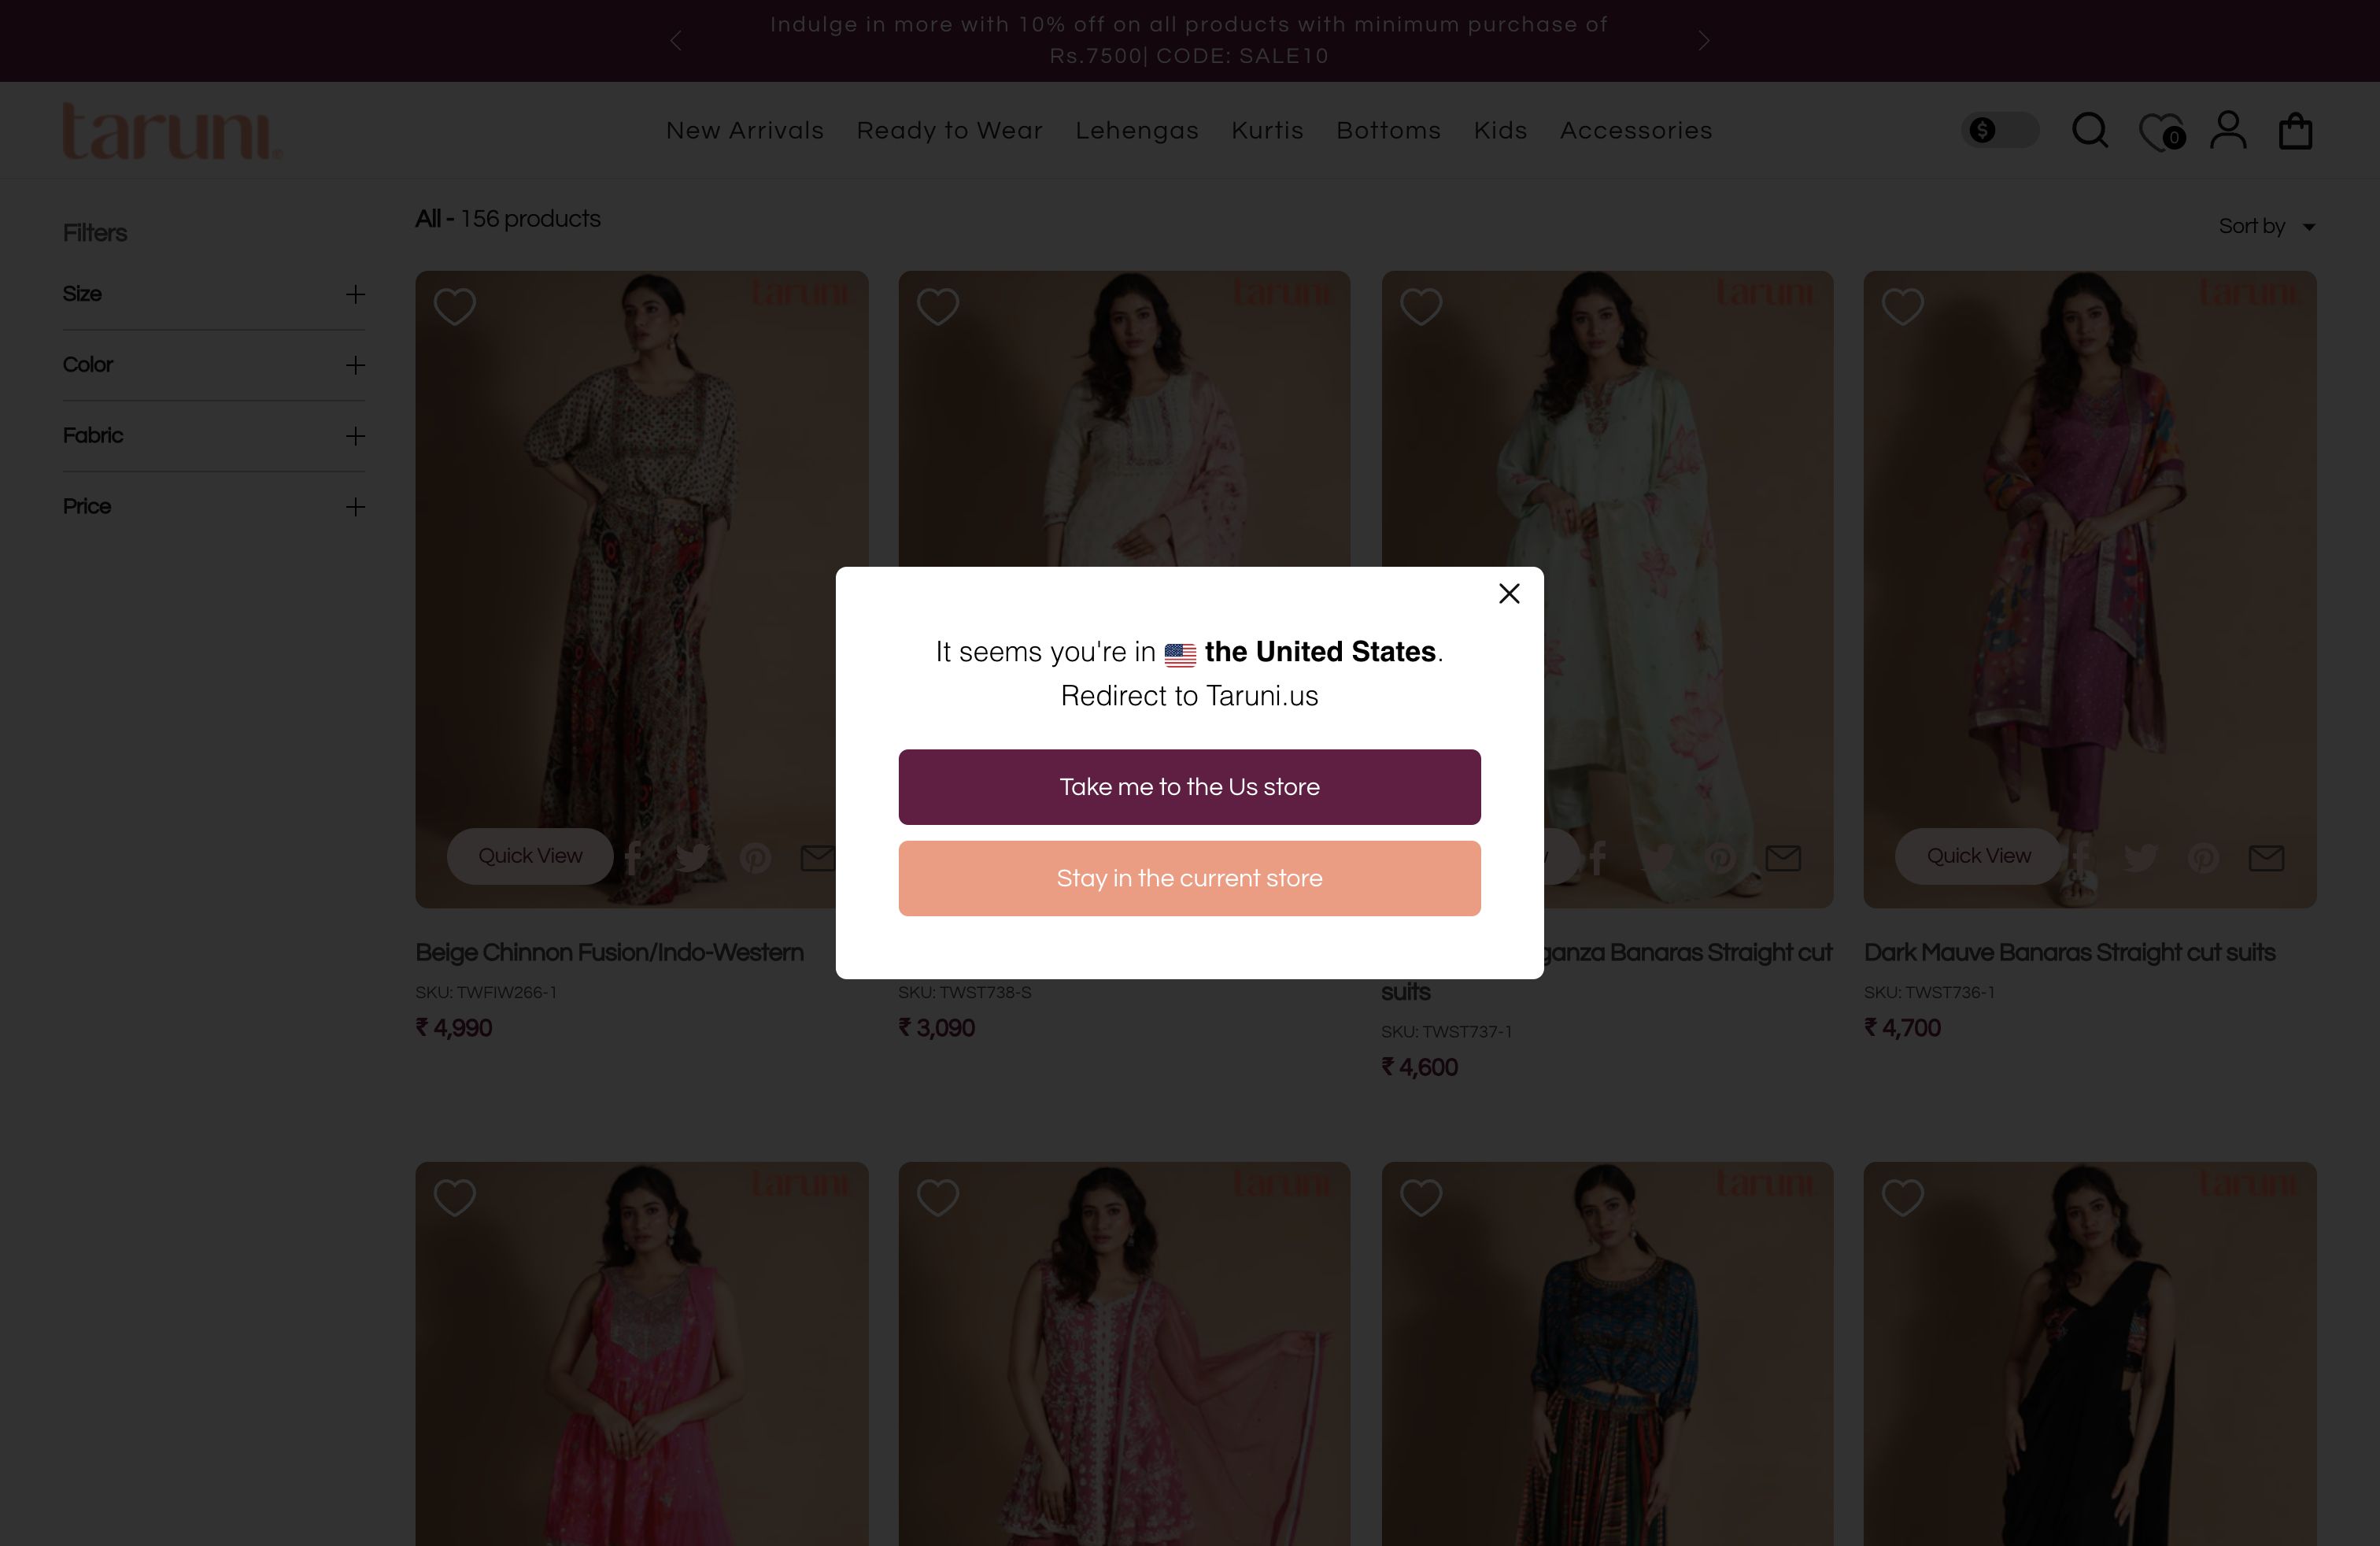Image resolution: width=2380 pixels, height=1546 pixels.
Task: Open the shopping bag cart icon
Action: click(x=2295, y=131)
